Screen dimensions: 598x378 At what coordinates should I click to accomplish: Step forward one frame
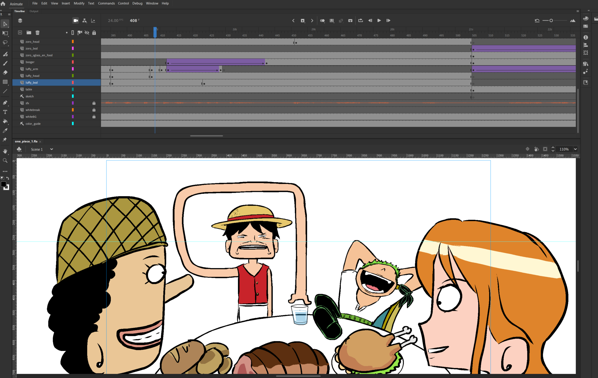388,20
